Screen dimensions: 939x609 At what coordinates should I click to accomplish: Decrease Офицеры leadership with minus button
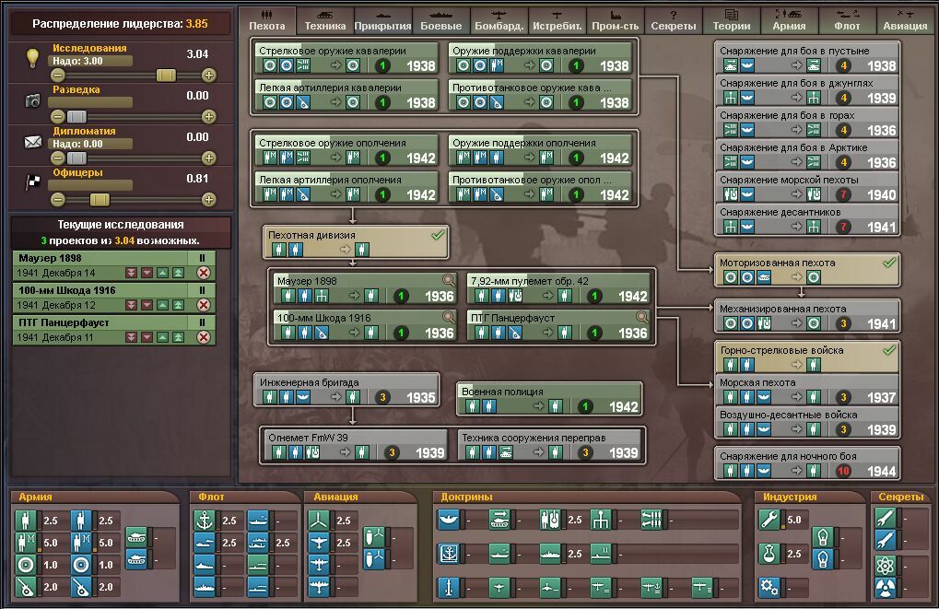[x=57, y=199]
